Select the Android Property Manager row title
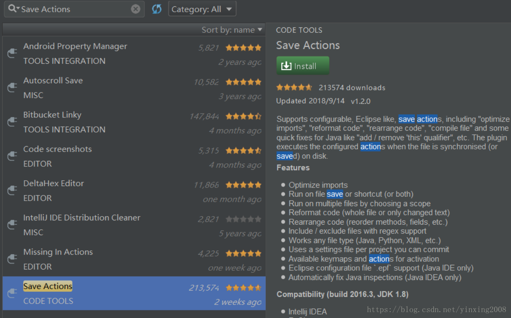The height and width of the screenshot is (318, 511). tap(75, 46)
